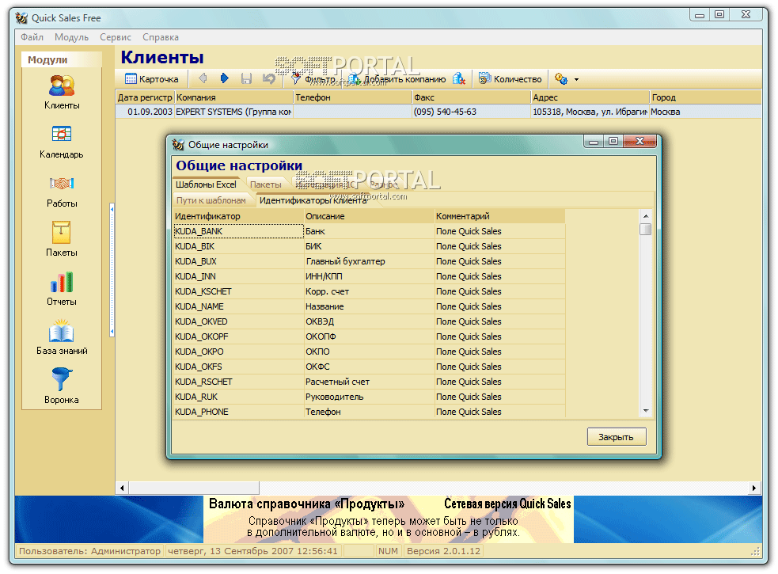Open the Модуль menu

(71, 37)
